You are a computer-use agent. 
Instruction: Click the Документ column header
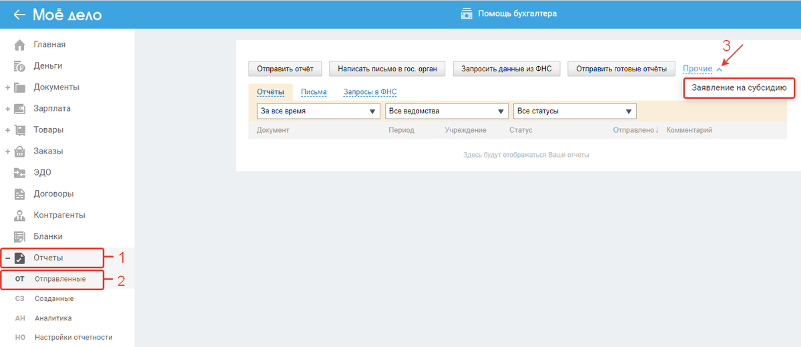(273, 130)
